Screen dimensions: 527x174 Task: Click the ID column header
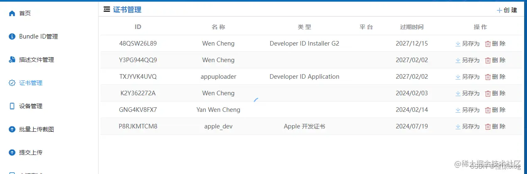[x=138, y=27]
